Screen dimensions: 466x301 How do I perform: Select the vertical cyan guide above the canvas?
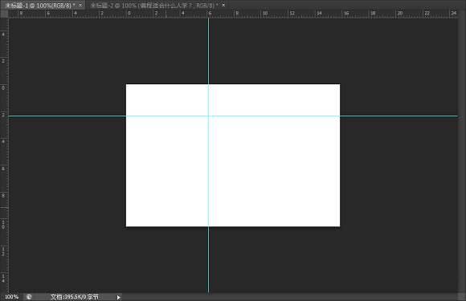click(x=208, y=51)
